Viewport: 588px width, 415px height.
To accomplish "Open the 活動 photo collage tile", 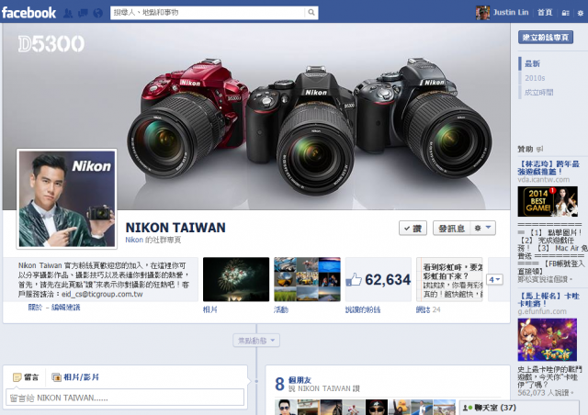I will (307, 279).
